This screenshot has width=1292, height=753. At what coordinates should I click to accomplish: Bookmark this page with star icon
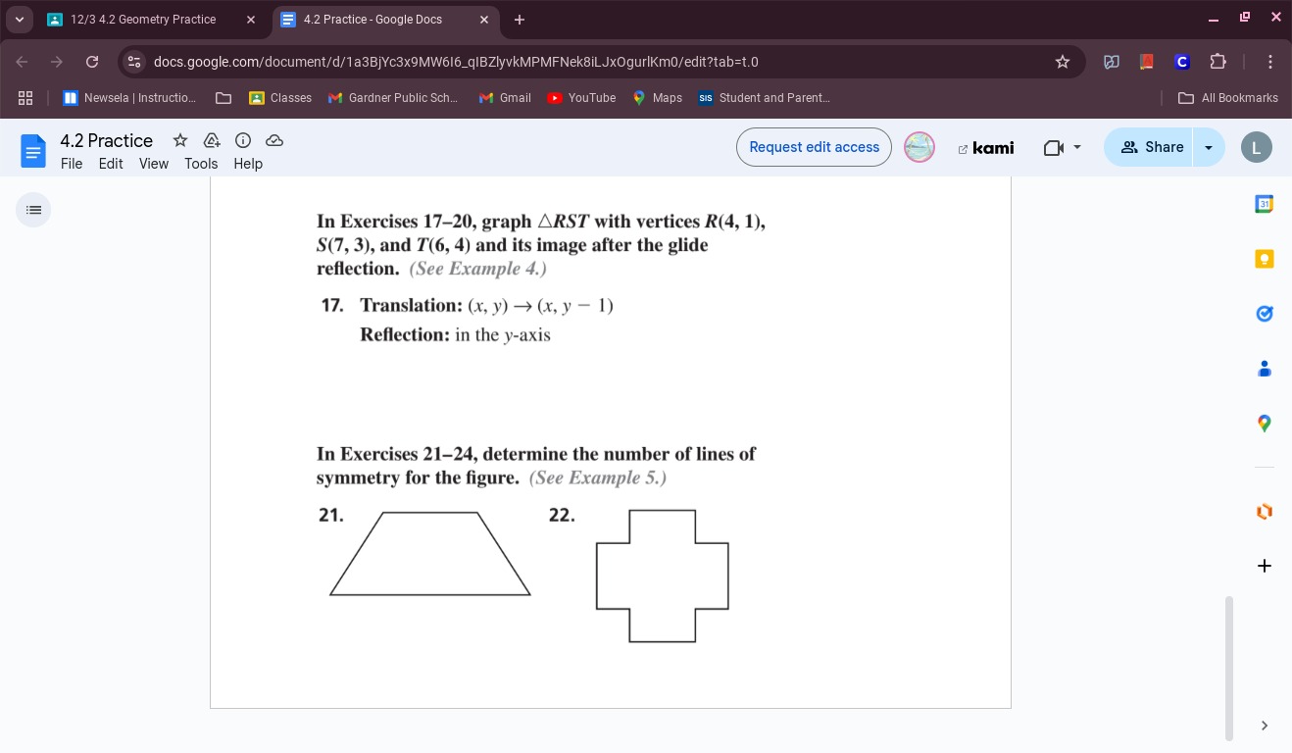[x=1062, y=62]
